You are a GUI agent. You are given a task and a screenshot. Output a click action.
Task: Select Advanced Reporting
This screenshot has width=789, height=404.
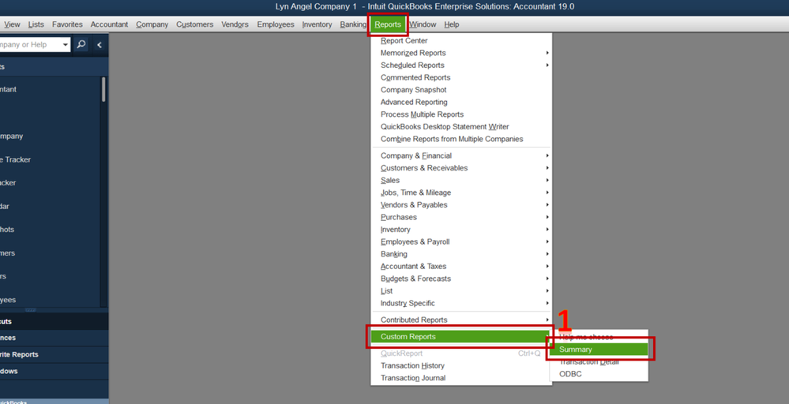coord(461,102)
